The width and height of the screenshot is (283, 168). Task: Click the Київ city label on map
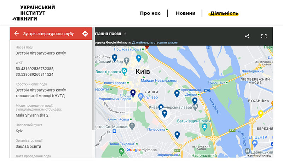point(143,71)
